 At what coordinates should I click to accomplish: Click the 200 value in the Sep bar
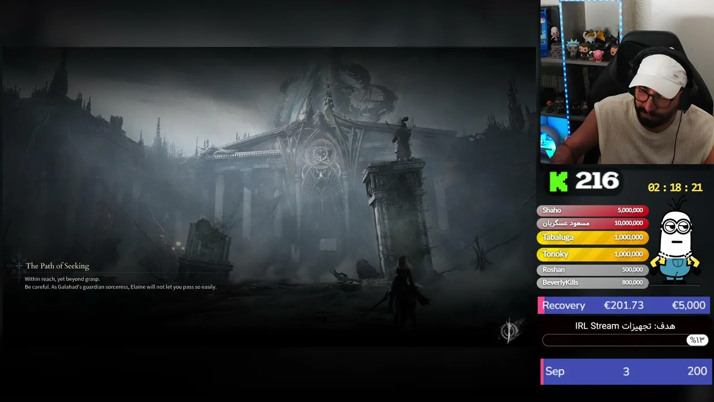point(697,371)
